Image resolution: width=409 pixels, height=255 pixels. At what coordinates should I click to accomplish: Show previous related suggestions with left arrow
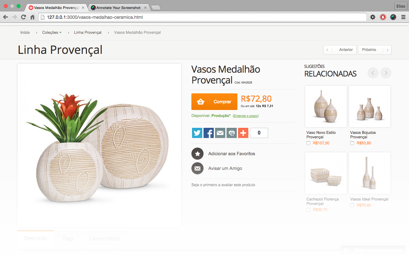(x=373, y=73)
